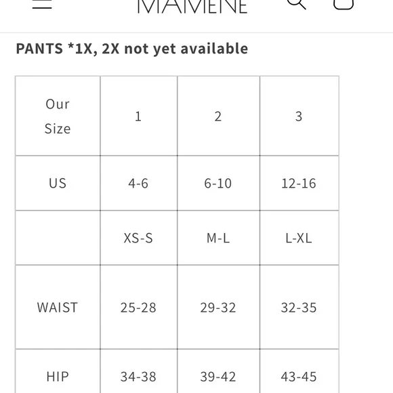Open the hamburger navigation menu
This screenshot has width=393, height=393.
(x=42, y=4)
